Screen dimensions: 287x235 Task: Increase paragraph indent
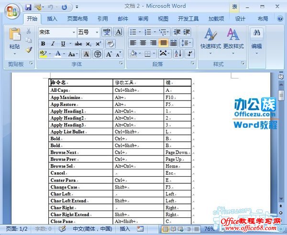click(187, 32)
